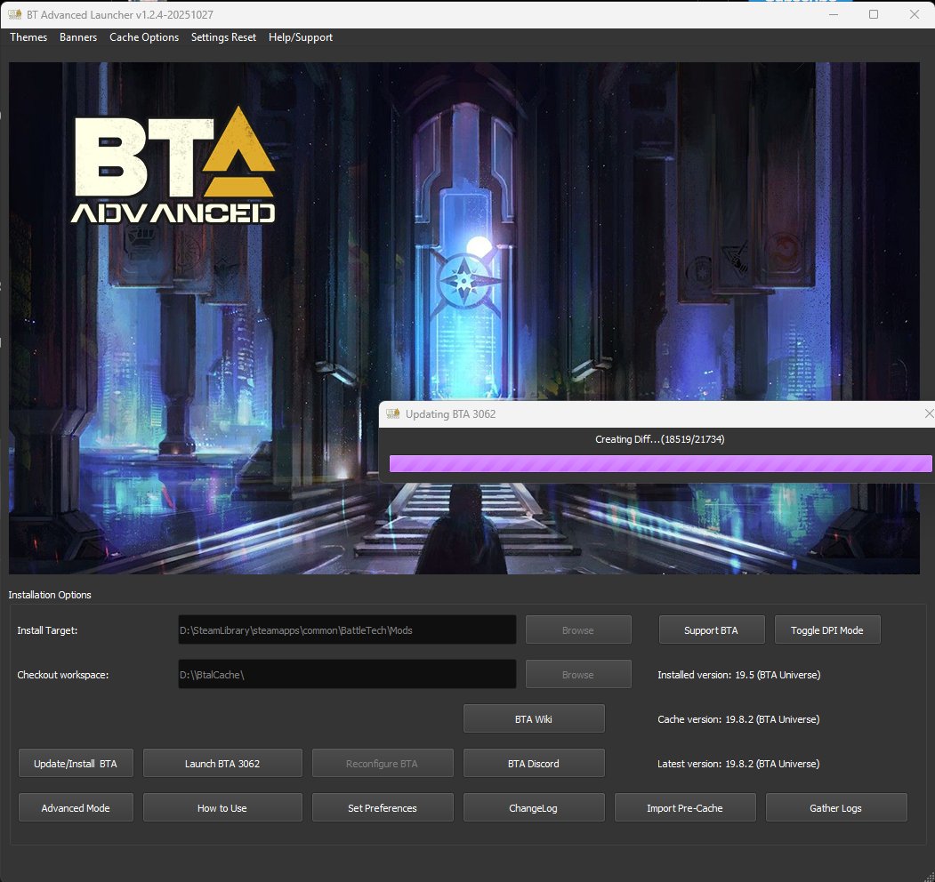Click the Creating Diff progress bar

pos(660,463)
